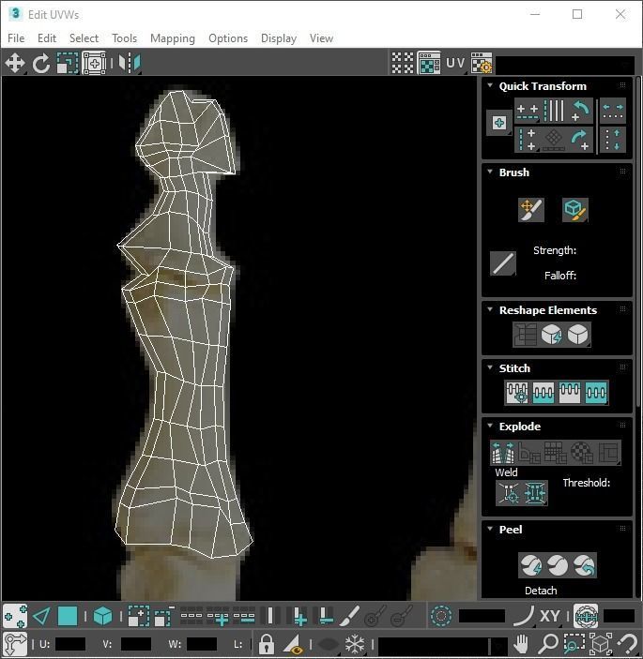Toggle soft selection ring icon

(440, 616)
